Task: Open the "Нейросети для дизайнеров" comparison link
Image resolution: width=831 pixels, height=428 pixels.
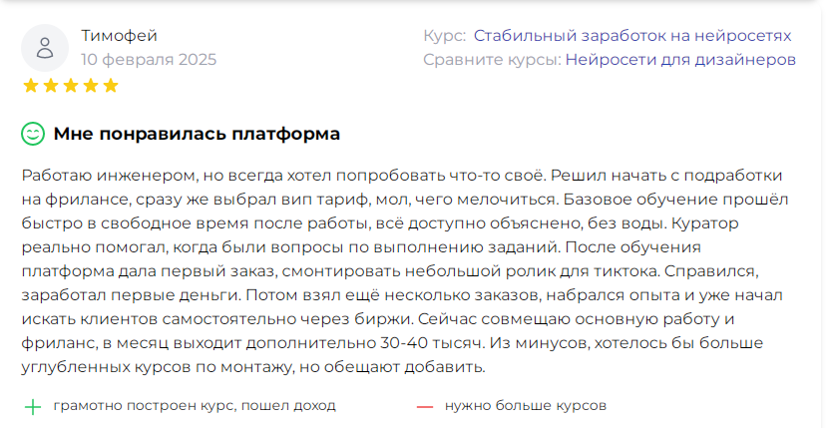Action: pos(680,60)
